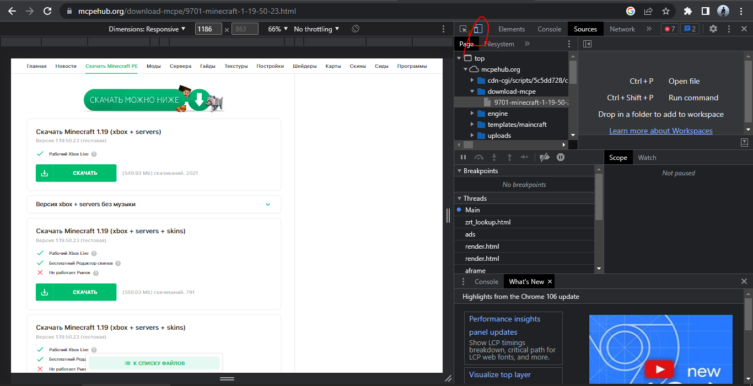Expand Версия xbox + servers без музыки
The height and width of the screenshot is (386, 753).
[x=154, y=204]
